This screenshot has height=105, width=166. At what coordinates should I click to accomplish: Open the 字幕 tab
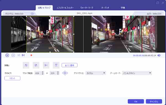[123, 8]
